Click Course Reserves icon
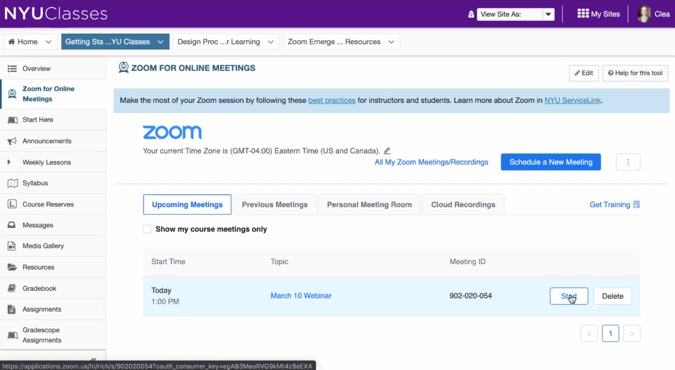 12,204
